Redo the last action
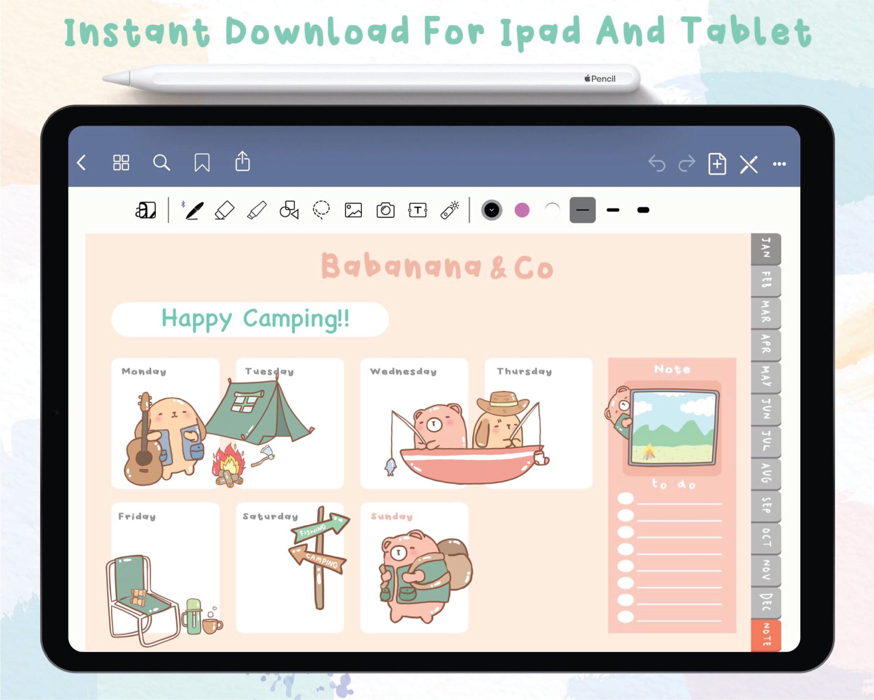Viewport: 874px width, 700px height. click(687, 164)
